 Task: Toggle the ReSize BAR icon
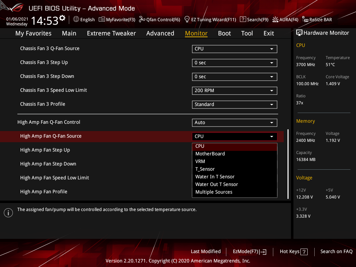(305, 19)
